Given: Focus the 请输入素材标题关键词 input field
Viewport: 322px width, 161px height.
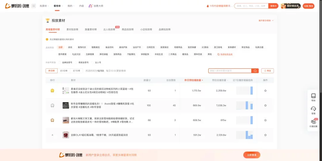Looking at the screenshot, I should tap(230, 71).
